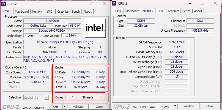This screenshot has height=110, width=222.
Task: Click the Validate button in the right window
Action: (189, 106)
